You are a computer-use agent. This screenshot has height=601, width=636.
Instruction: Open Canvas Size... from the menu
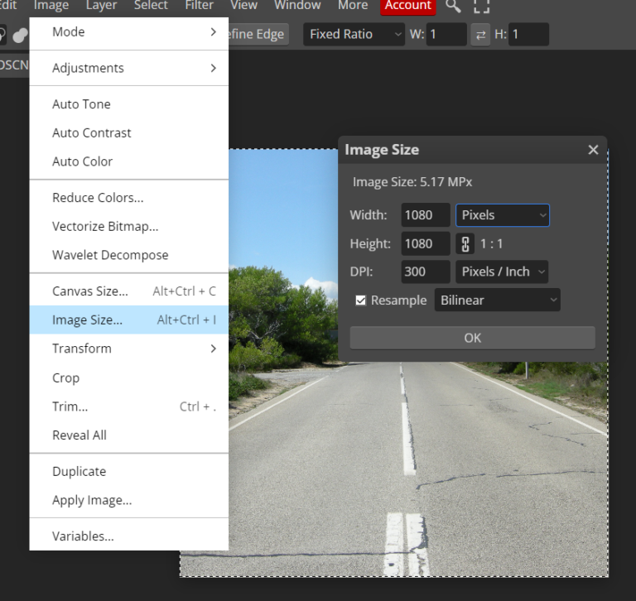tap(129, 291)
